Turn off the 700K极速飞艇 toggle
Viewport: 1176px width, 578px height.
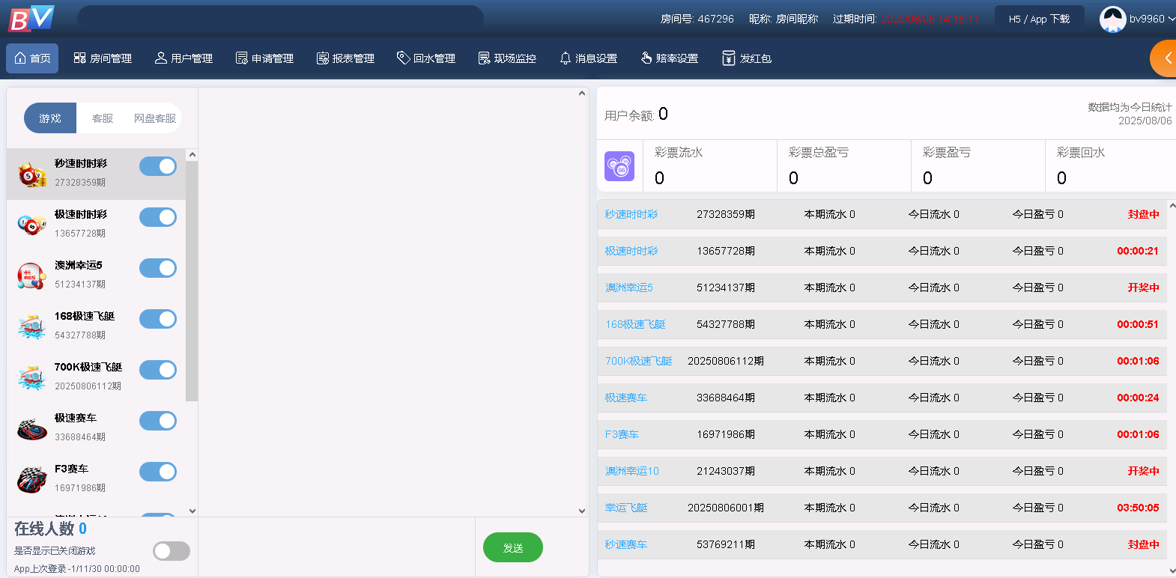point(158,370)
